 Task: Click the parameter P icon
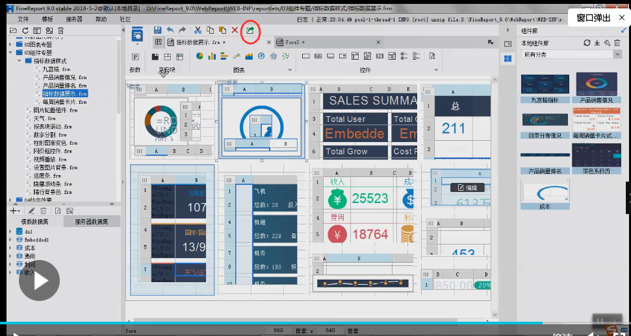pos(135,56)
